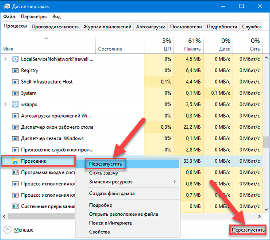Viewport: 270px width, 240px height.
Task: Sort by the ЦП column header
Action: tap(159, 45)
